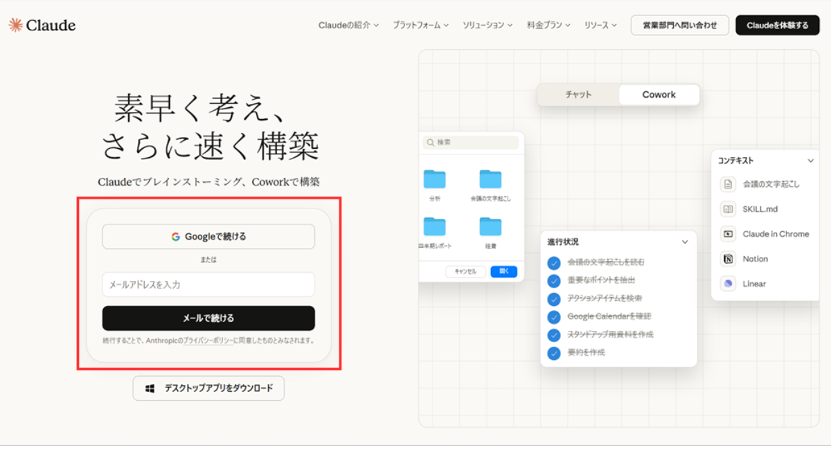Expand the Claudeの紹介 dropdown menu
Image resolution: width=831 pixels, height=450 pixels.
pos(348,25)
